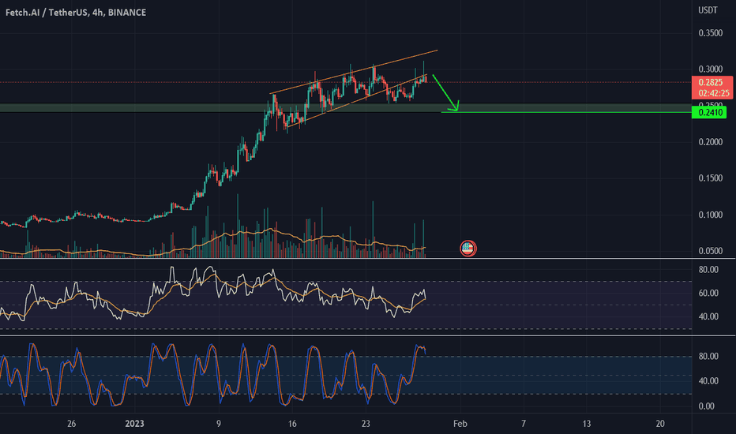Click the USDT currency label
This screenshot has height=434, width=736.
click(x=708, y=10)
